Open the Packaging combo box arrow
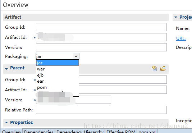192x133 pixels. click(76, 56)
